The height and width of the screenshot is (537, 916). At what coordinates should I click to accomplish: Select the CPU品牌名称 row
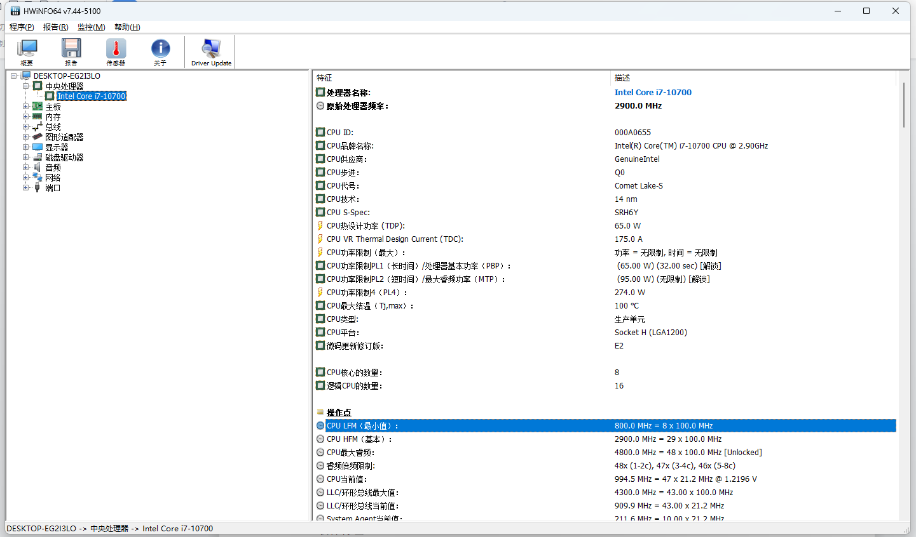pyautogui.click(x=606, y=146)
